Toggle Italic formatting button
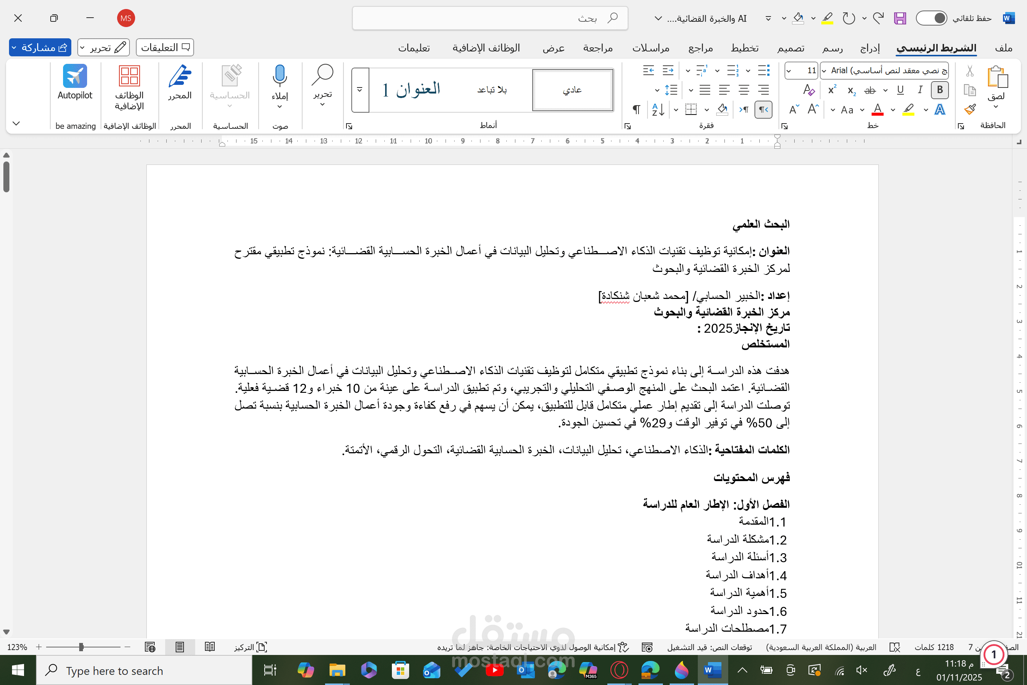1027x685 pixels. click(920, 90)
